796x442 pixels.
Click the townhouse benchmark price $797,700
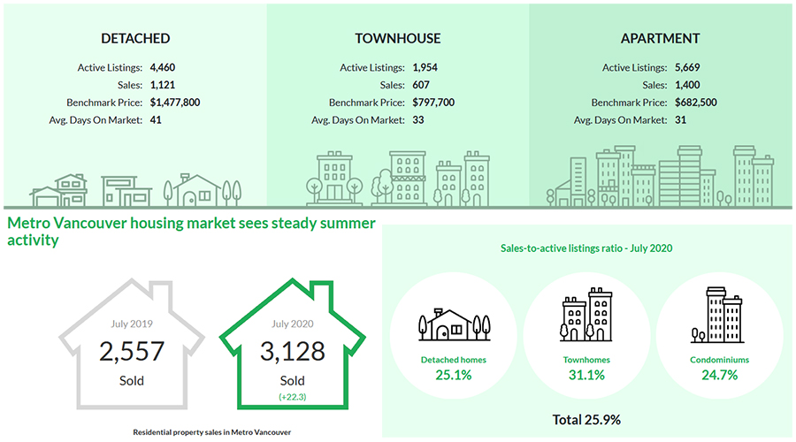(433, 103)
